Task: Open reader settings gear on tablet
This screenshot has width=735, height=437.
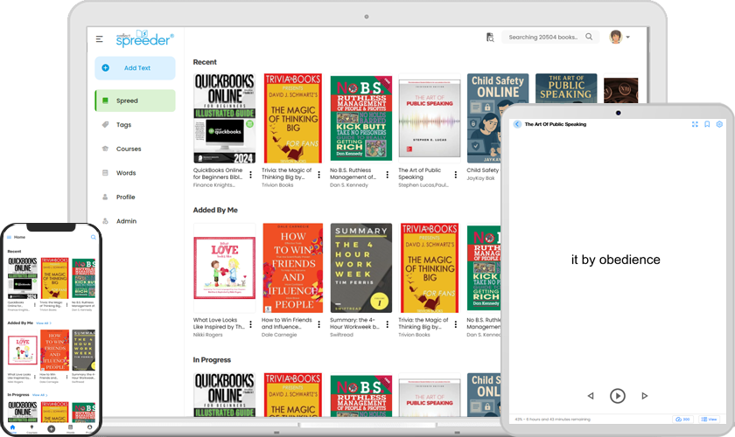Action: (719, 124)
